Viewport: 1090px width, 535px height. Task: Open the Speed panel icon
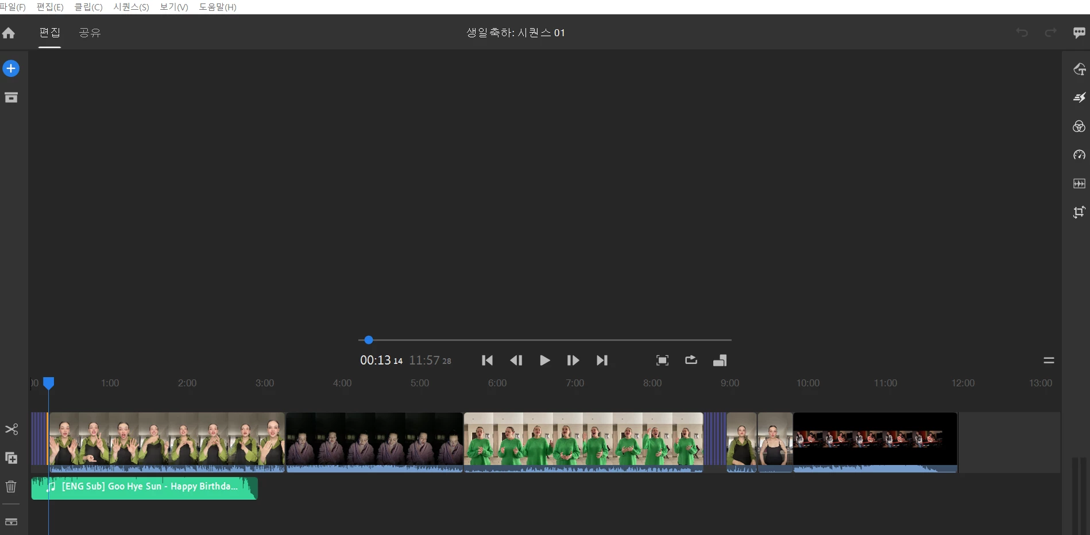(x=1079, y=155)
